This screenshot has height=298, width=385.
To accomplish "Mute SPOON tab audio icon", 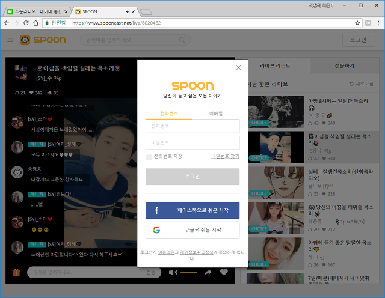I will [128, 12].
